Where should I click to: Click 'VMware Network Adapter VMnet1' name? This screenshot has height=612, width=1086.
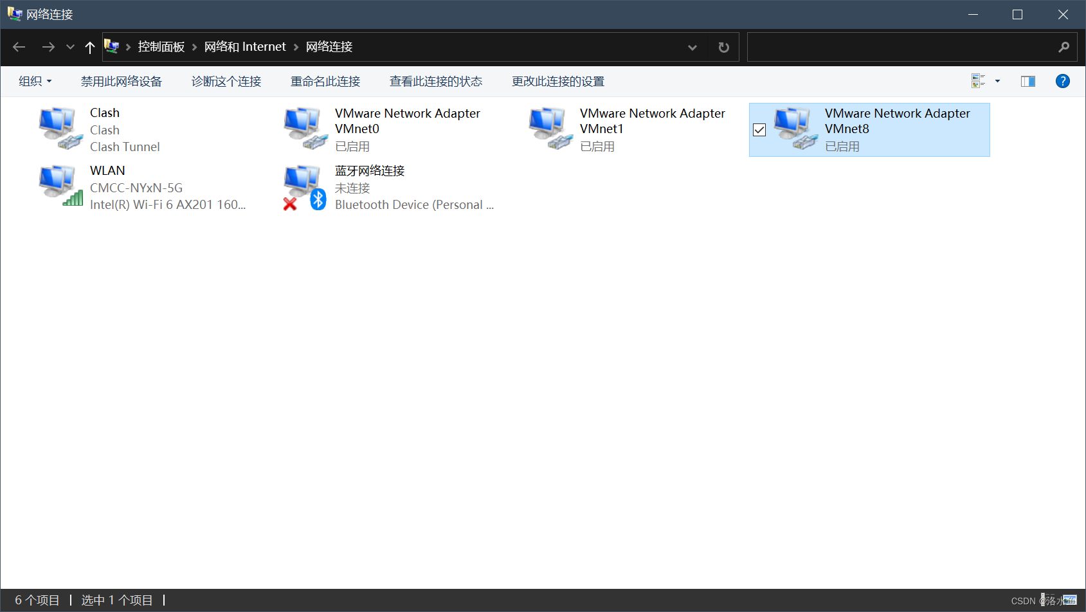pyautogui.click(x=653, y=121)
